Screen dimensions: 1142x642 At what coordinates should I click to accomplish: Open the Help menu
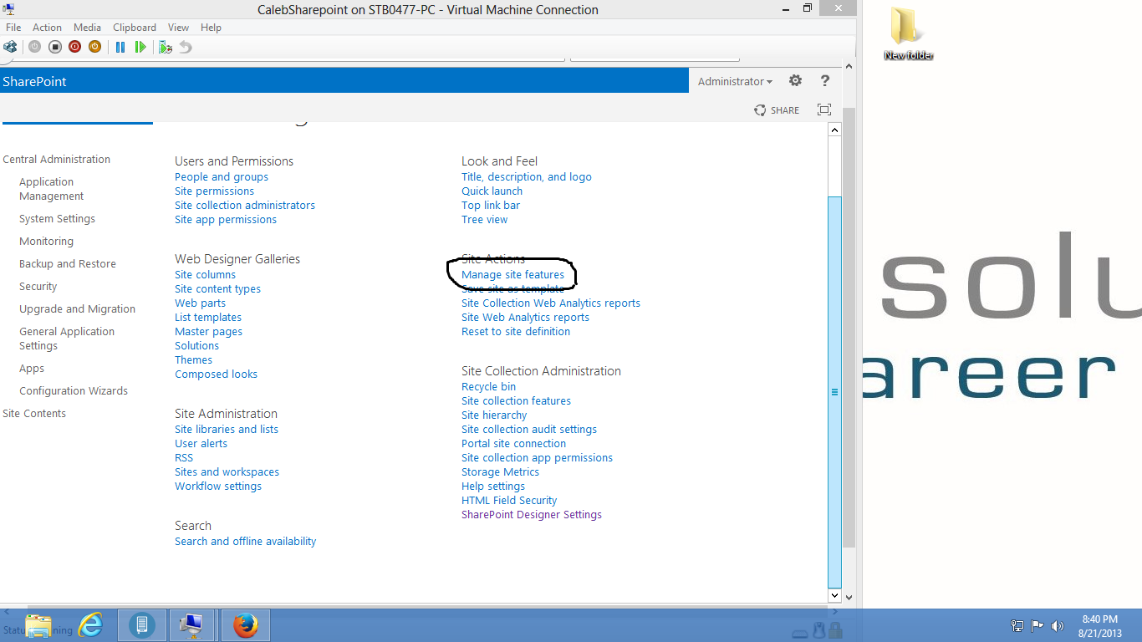(x=212, y=28)
